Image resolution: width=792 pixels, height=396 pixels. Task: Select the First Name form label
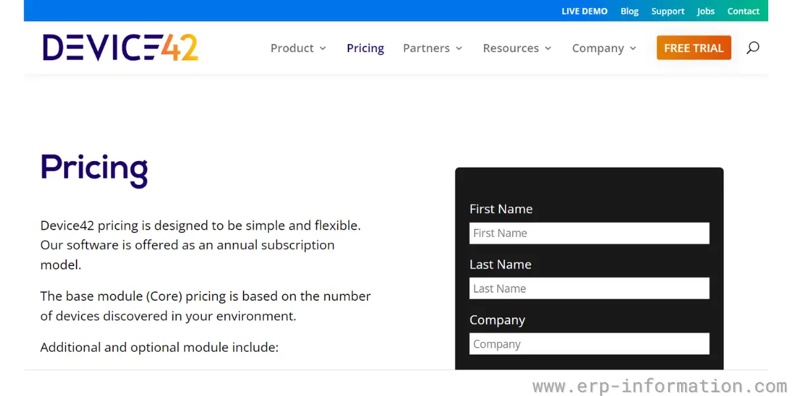tap(501, 209)
